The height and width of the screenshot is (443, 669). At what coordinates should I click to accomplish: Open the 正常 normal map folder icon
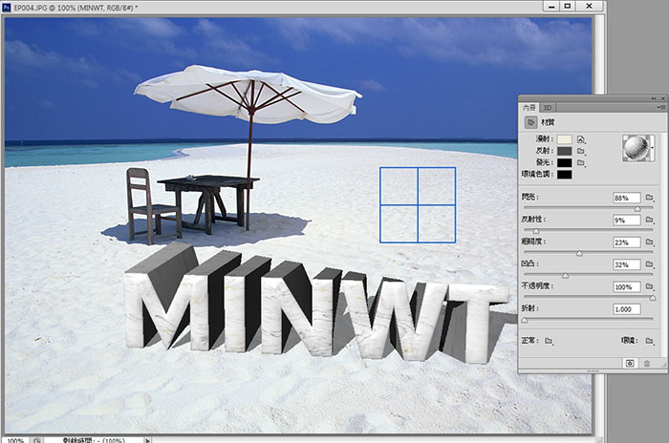tap(550, 340)
